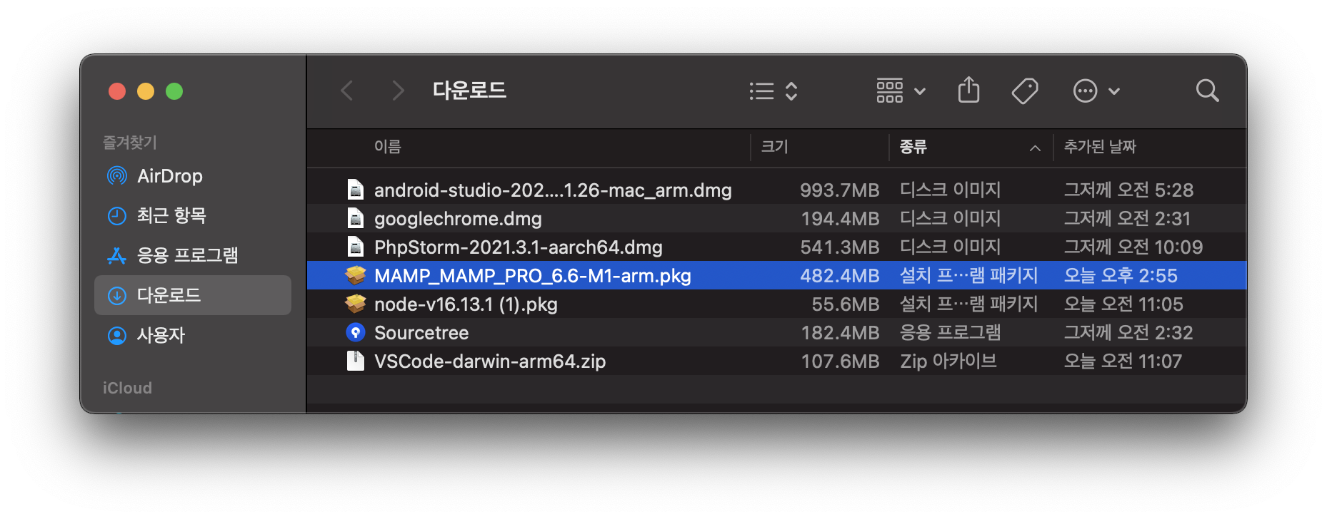Open the ellipsis action menu
The image size is (1327, 519).
coord(1096,91)
